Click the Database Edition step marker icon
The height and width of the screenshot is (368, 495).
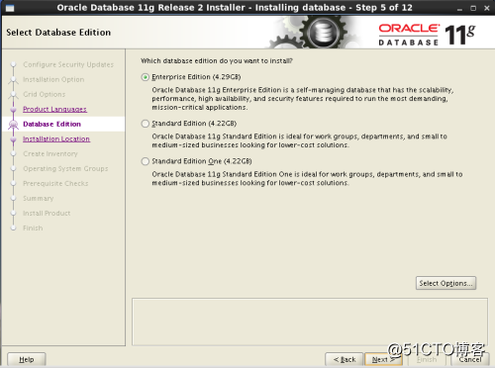point(13,125)
